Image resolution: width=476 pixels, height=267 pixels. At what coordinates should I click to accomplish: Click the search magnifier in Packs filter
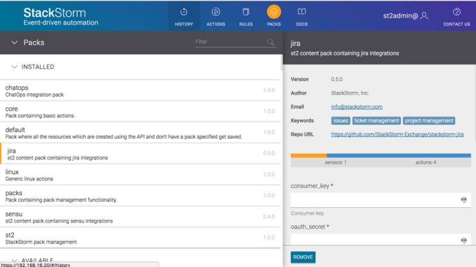point(270,42)
